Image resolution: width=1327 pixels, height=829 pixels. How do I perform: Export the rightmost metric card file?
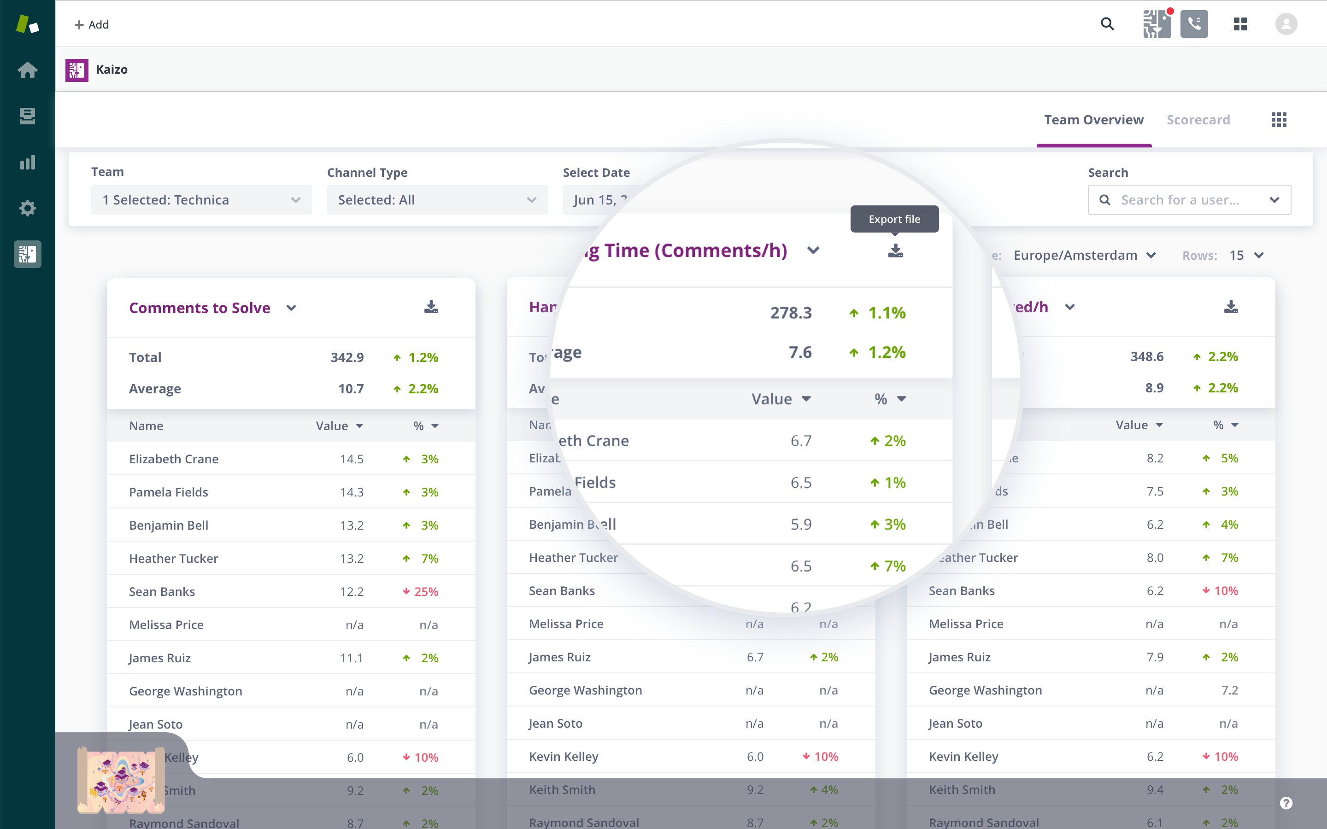point(1231,307)
